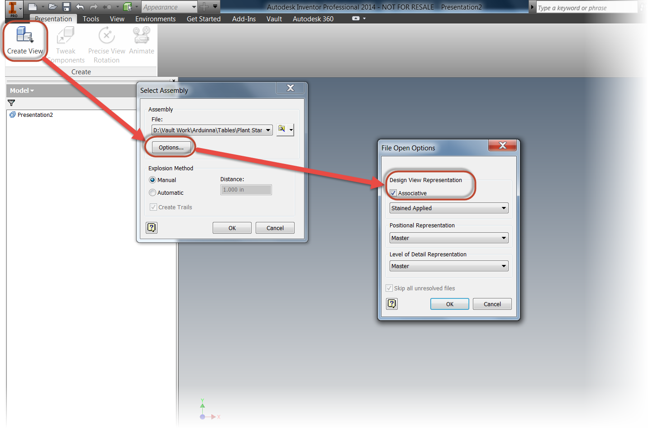
Task: Click Cancel in File Open Options dialog
Action: point(492,304)
